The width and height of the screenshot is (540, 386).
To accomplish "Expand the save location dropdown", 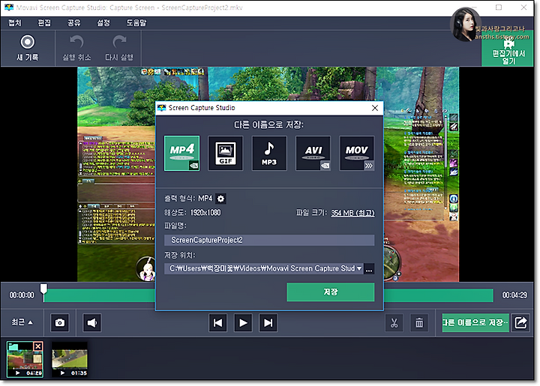I will 359,268.
